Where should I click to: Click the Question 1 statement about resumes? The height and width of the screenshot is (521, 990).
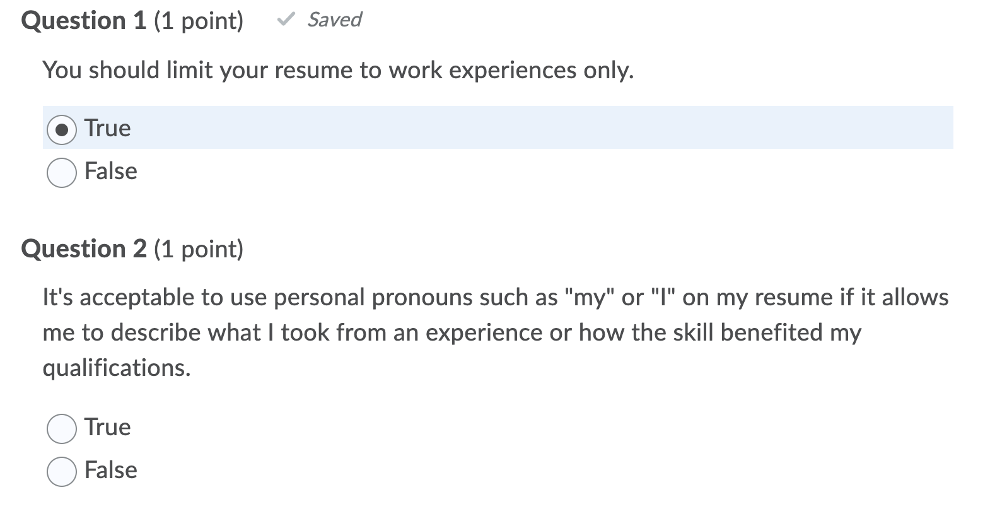point(337,71)
